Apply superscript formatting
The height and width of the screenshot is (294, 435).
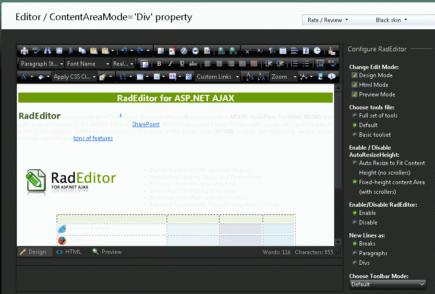pos(248,51)
